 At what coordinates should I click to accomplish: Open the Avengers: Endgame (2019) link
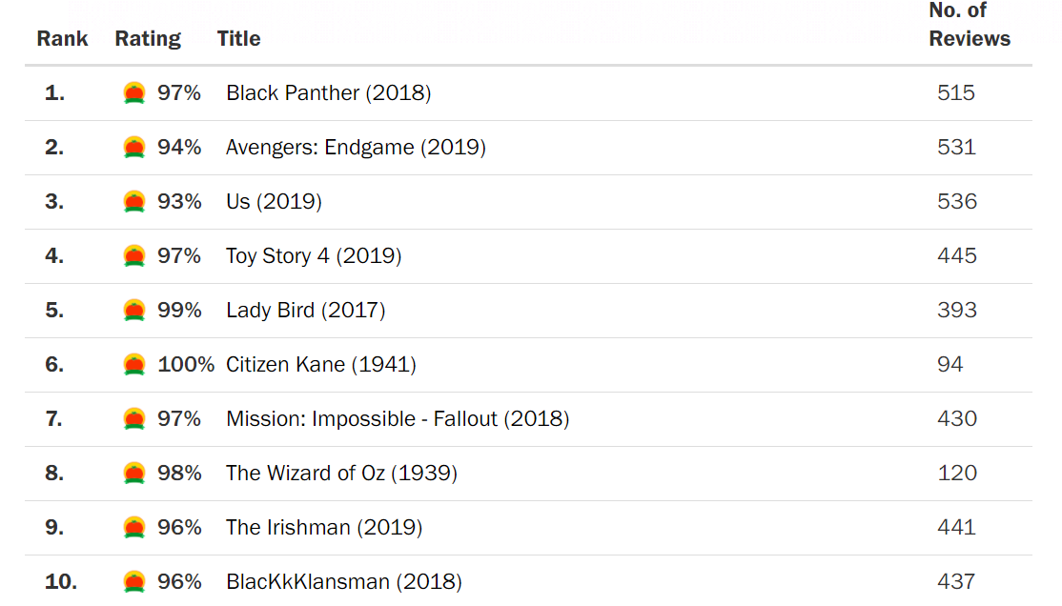coord(356,147)
